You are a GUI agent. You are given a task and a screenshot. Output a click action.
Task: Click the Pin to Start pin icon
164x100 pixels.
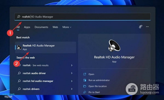click(85, 92)
